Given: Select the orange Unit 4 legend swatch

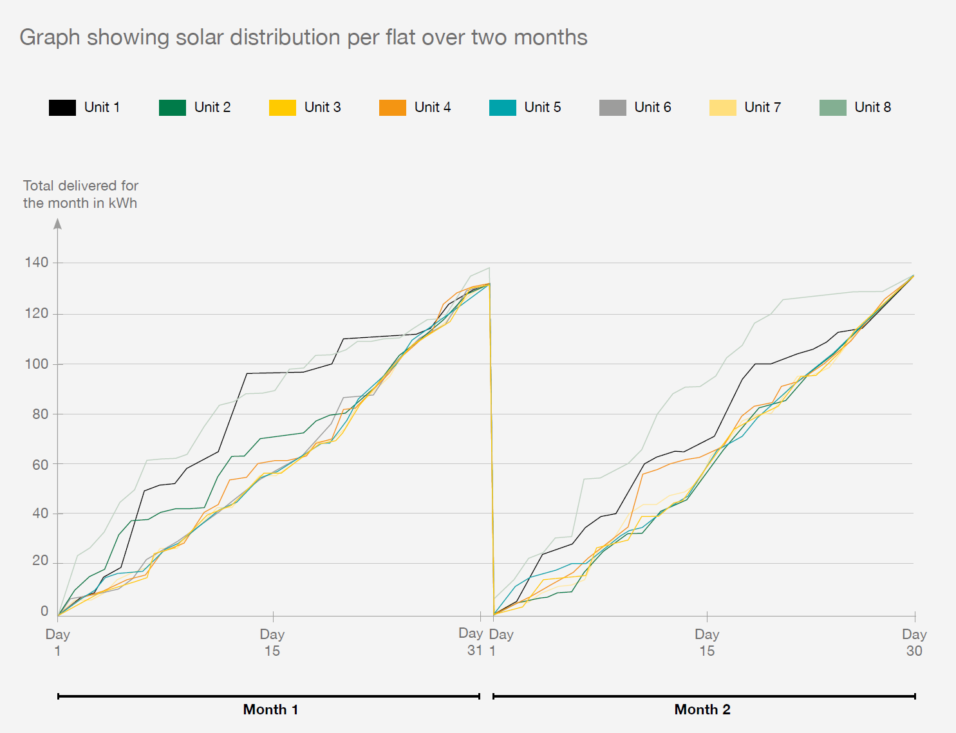Looking at the screenshot, I should [x=392, y=107].
